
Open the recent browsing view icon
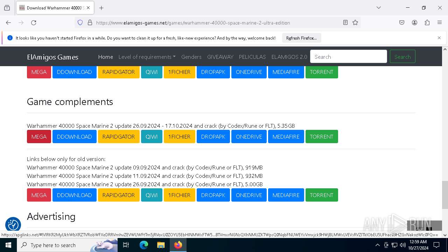click(x=7, y=8)
